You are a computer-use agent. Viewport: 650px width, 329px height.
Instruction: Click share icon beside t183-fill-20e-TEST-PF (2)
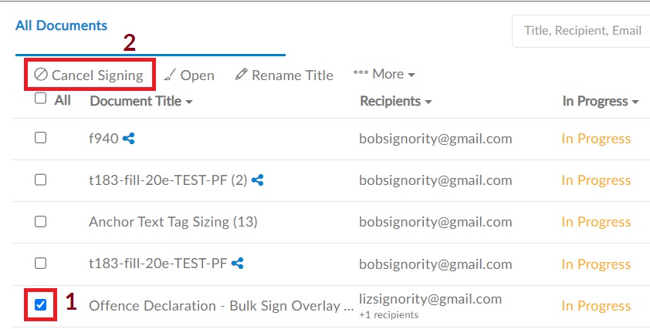[x=257, y=180]
